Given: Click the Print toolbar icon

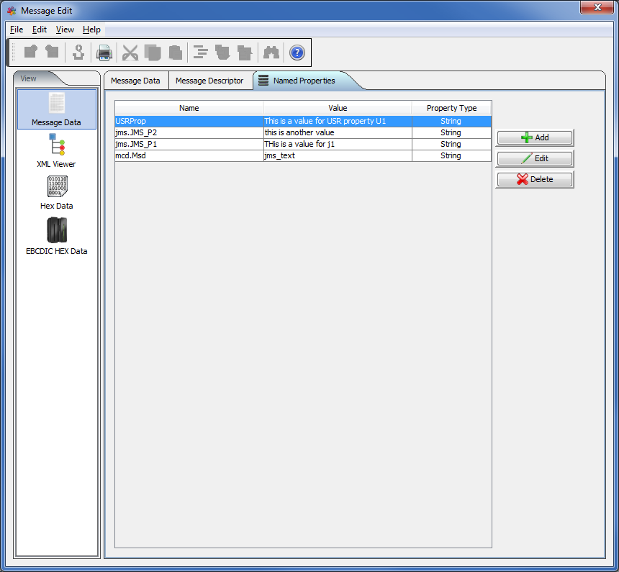Looking at the screenshot, I should point(104,53).
